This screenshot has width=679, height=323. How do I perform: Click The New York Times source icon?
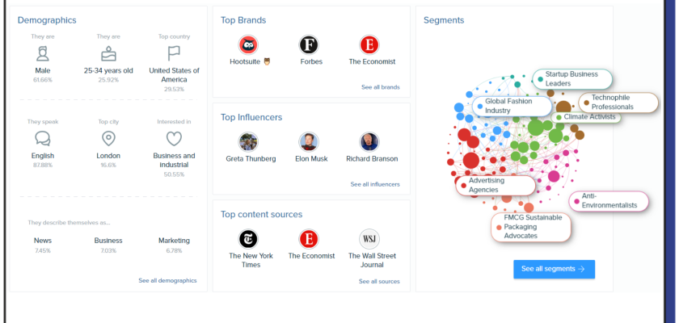coord(247,239)
